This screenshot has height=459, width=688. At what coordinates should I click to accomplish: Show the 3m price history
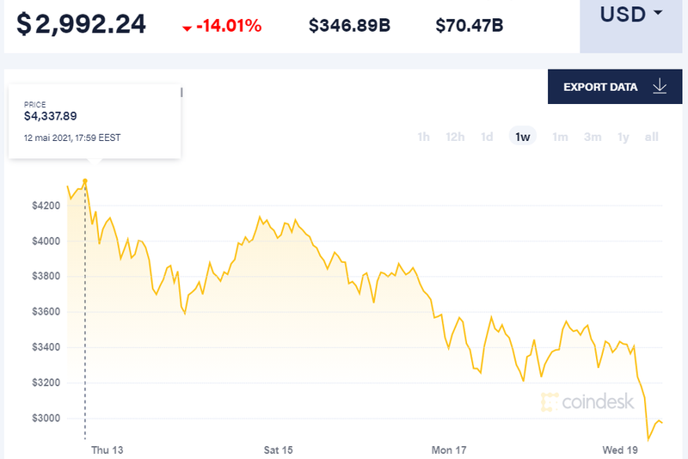pos(593,137)
